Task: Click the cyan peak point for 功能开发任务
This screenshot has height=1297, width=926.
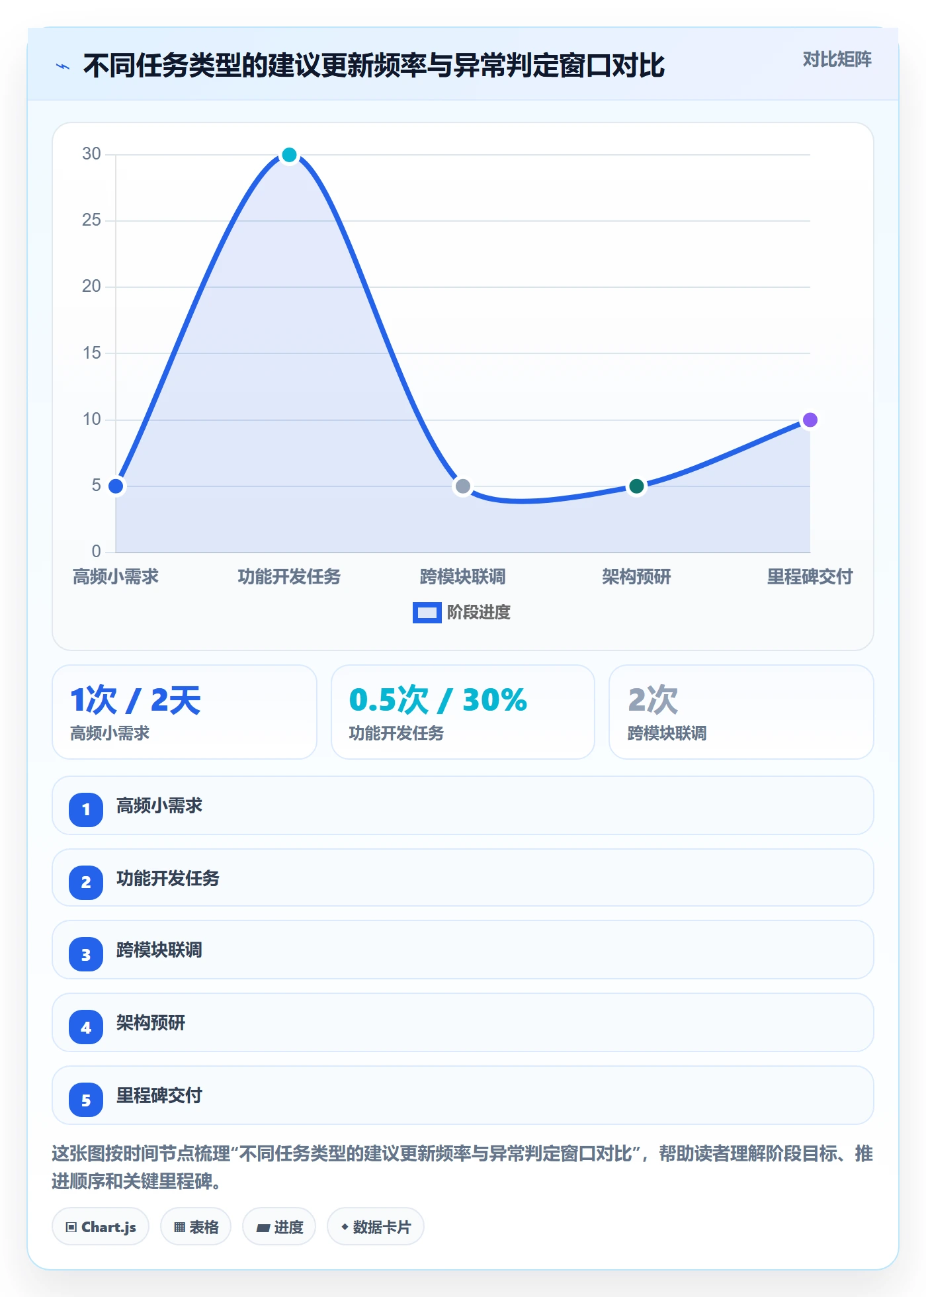Action: point(289,155)
